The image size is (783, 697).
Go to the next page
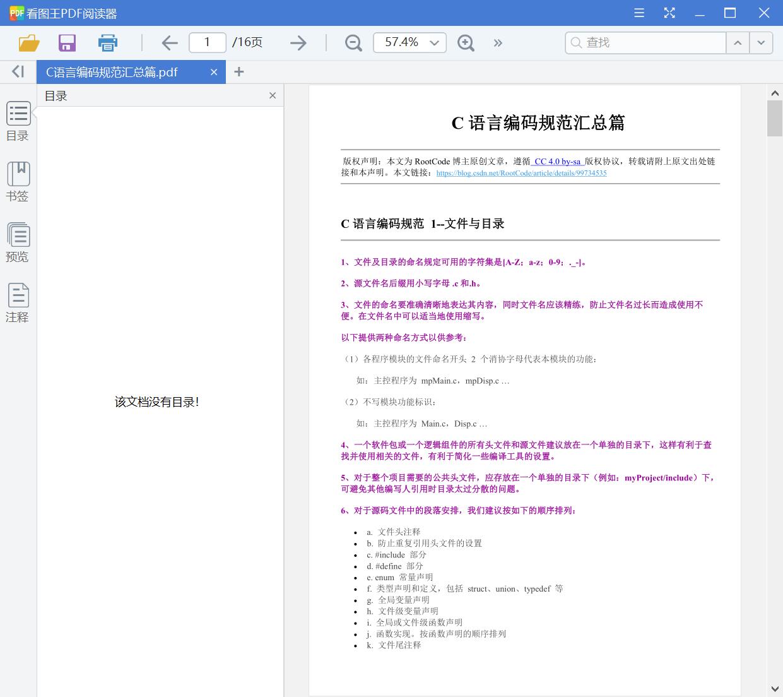[x=297, y=42]
